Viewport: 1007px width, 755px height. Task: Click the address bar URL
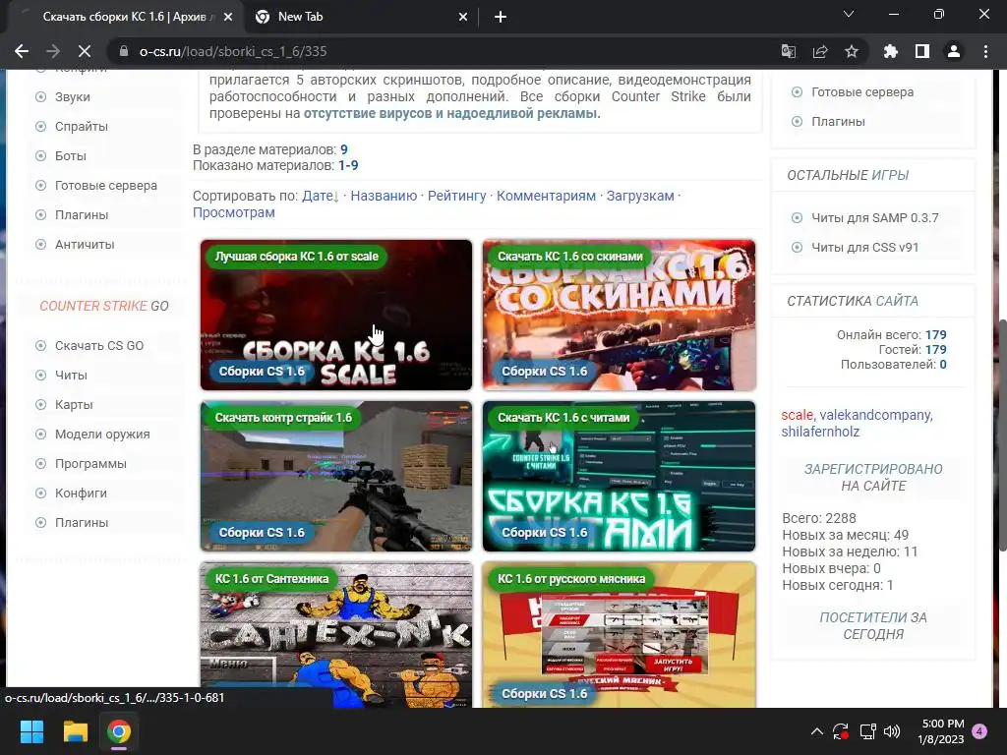click(x=233, y=51)
